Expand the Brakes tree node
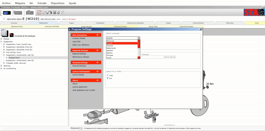265x131 pixels. 1,39
